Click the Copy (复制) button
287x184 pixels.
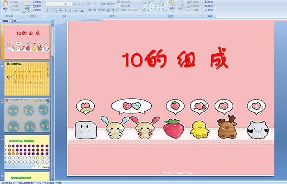14,6
